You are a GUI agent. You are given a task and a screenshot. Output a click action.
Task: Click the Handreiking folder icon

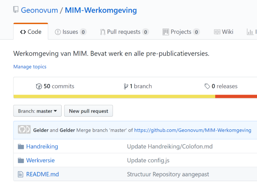tap(21, 146)
